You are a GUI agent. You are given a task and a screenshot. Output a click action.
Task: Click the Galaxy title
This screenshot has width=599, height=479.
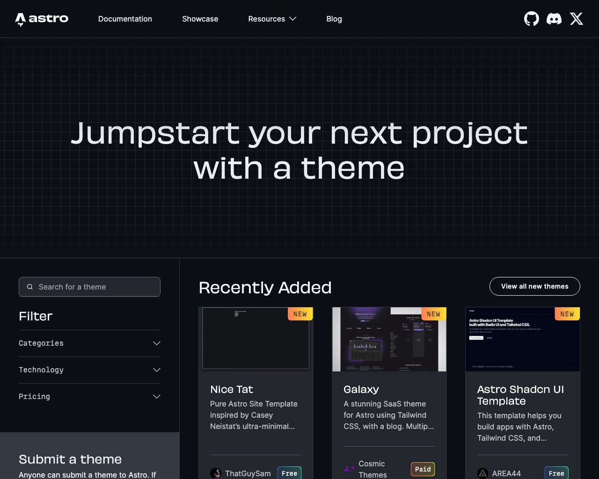point(361,390)
